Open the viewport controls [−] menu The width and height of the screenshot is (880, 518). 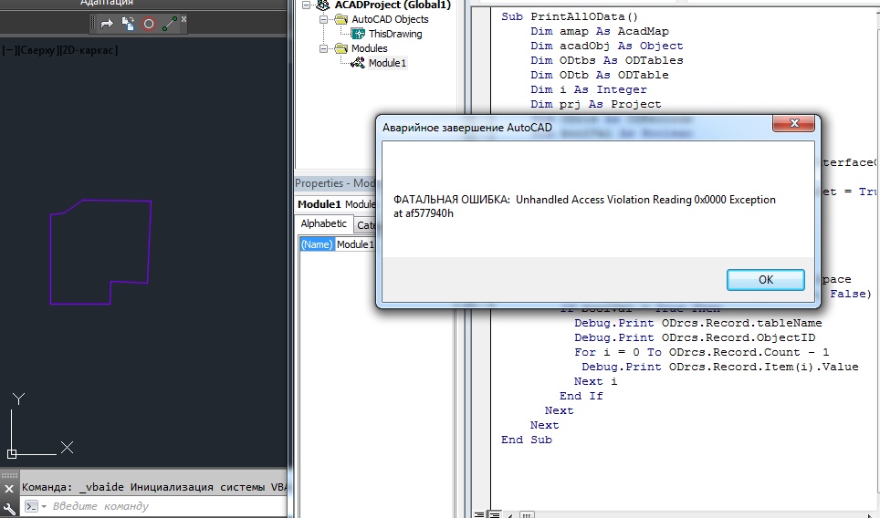pos(10,50)
